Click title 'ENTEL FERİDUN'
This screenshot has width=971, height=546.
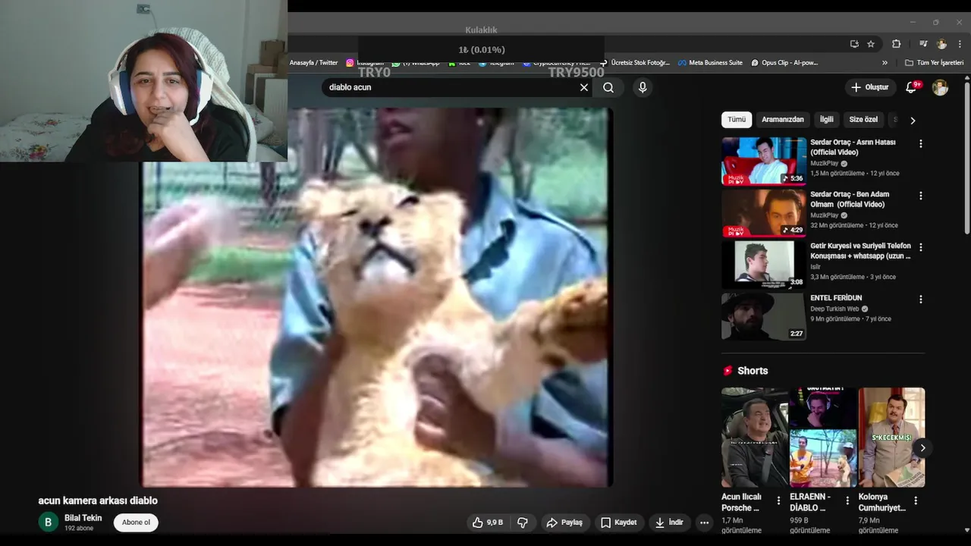(x=836, y=298)
